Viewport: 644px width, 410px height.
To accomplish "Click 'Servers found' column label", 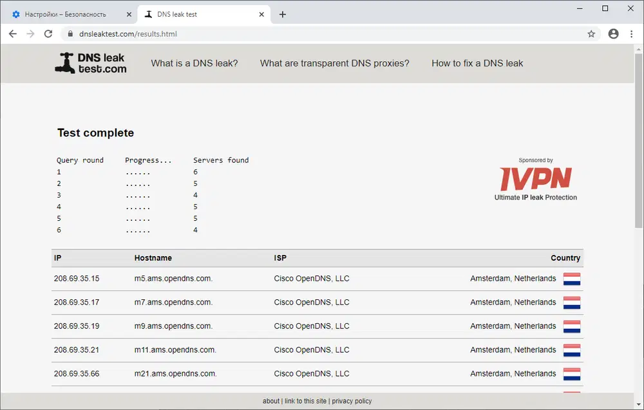I will [x=221, y=160].
